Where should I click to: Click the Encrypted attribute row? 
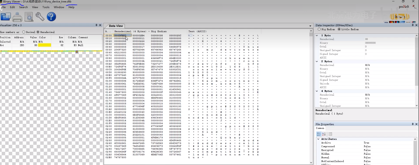(364, 150)
